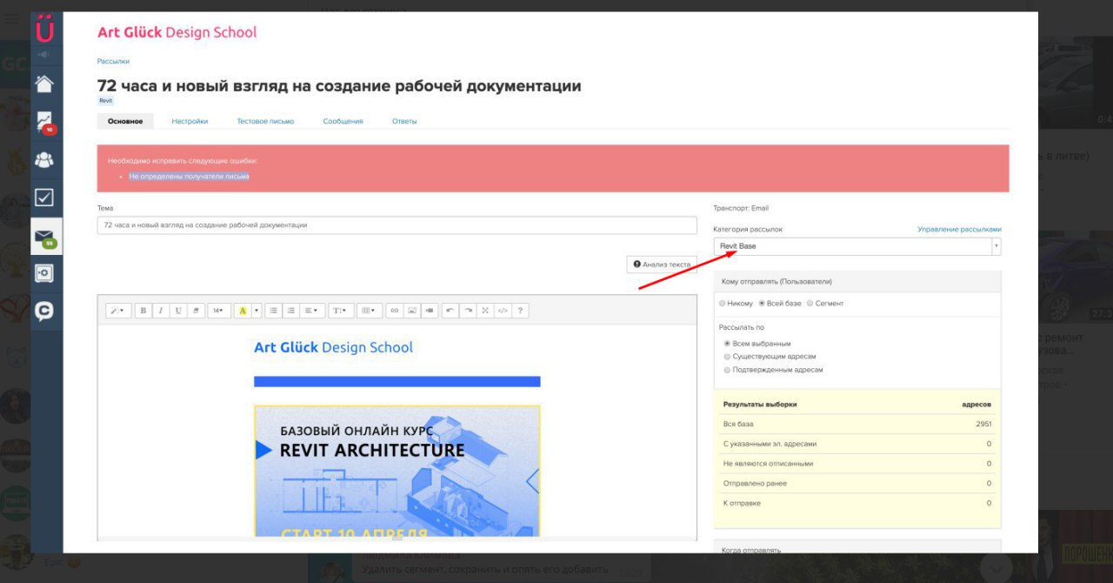Open the text height dropdown
The width and height of the screenshot is (1113, 583).
tap(341, 311)
